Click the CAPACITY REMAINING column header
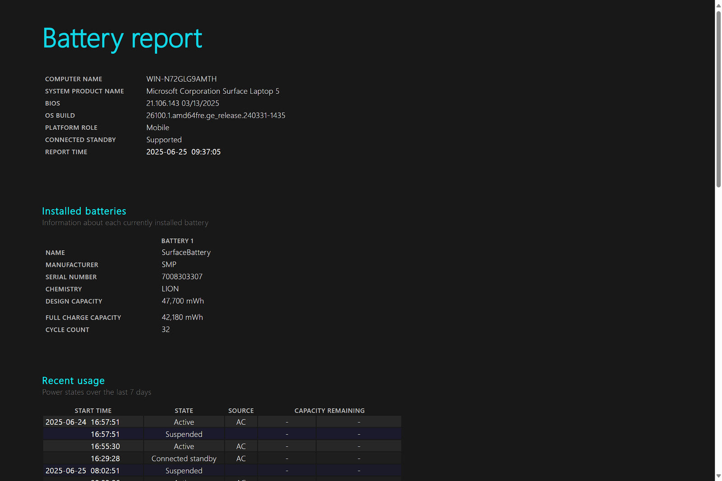The width and height of the screenshot is (722, 481). click(329, 411)
